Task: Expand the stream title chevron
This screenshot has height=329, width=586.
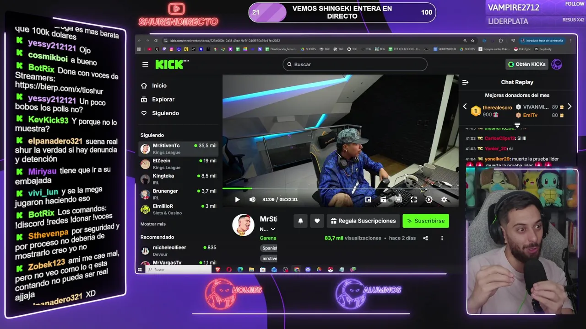Action: [x=273, y=229]
